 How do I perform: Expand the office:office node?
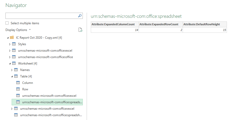click(x=10, y=57)
